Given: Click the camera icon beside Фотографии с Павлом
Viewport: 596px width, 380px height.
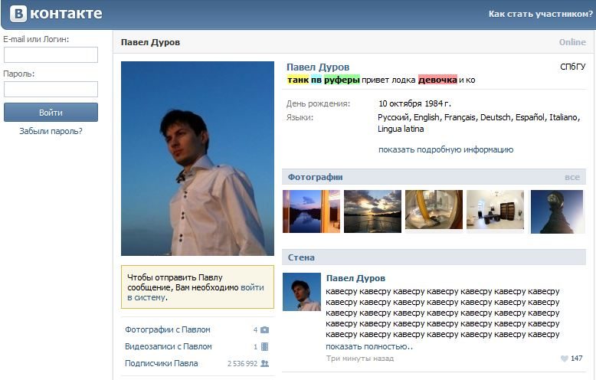Looking at the screenshot, I should 264,330.
